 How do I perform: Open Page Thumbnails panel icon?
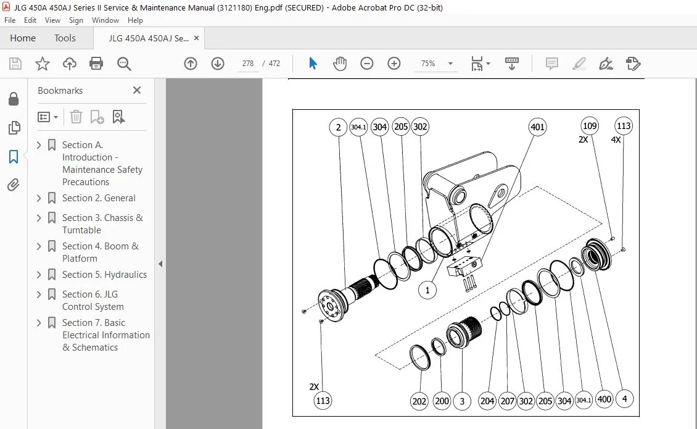(x=14, y=128)
